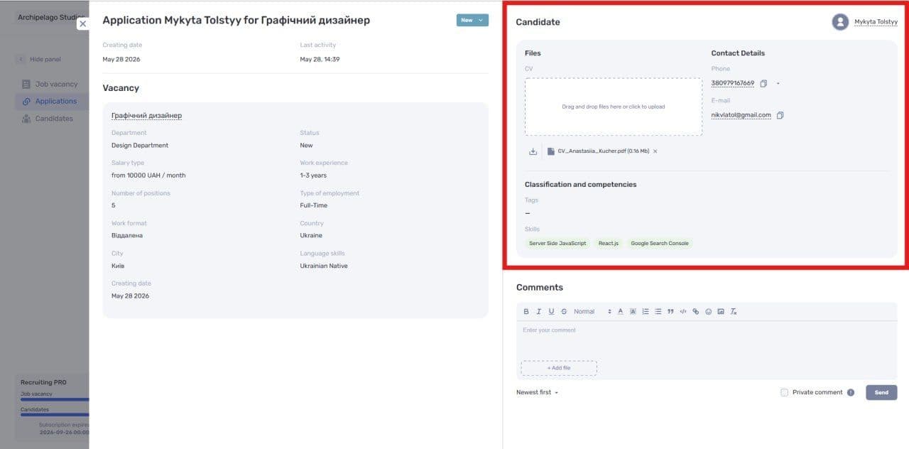Insert a link in the comment
Screen dimensions: 909x449
click(696, 311)
